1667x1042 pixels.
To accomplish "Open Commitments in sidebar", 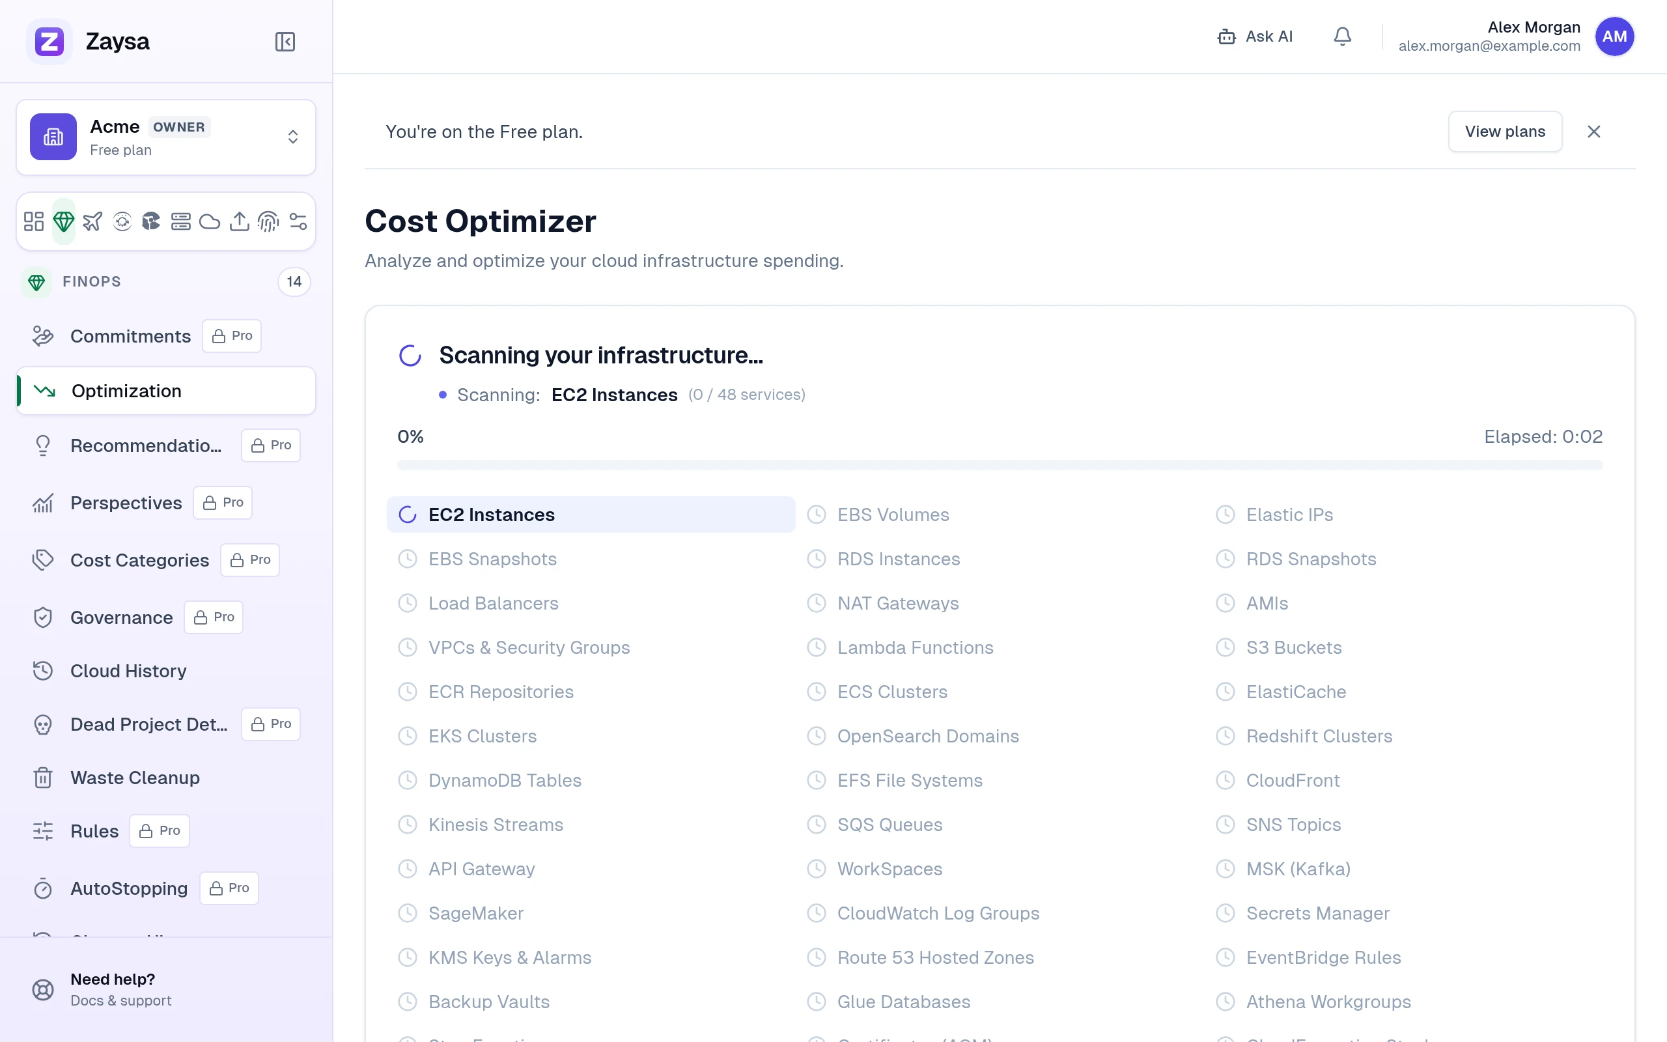I will point(166,335).
